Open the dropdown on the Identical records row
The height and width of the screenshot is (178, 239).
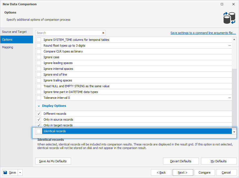[234, 132]
